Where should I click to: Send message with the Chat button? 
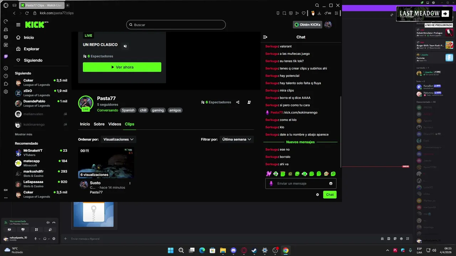330,194
